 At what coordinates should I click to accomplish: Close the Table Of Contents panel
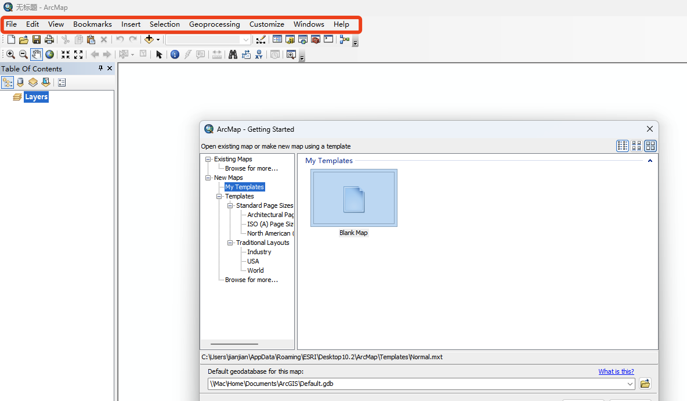click(110, 68)
